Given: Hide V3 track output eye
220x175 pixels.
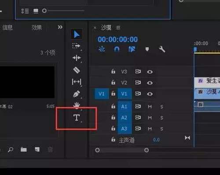Looking at the screenshot, I should coord(150,72).
